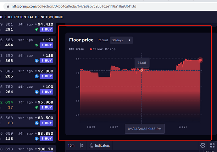Click the 14h ago timestamp
Image resolution: width=217 pixels, height=152 pixels.
[25, 24]
